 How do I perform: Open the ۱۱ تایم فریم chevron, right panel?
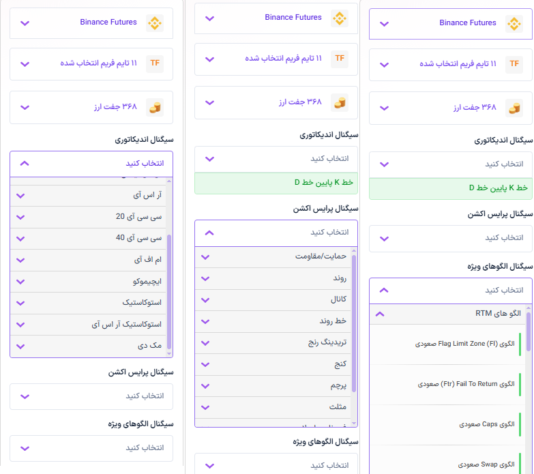coord(384,65)
